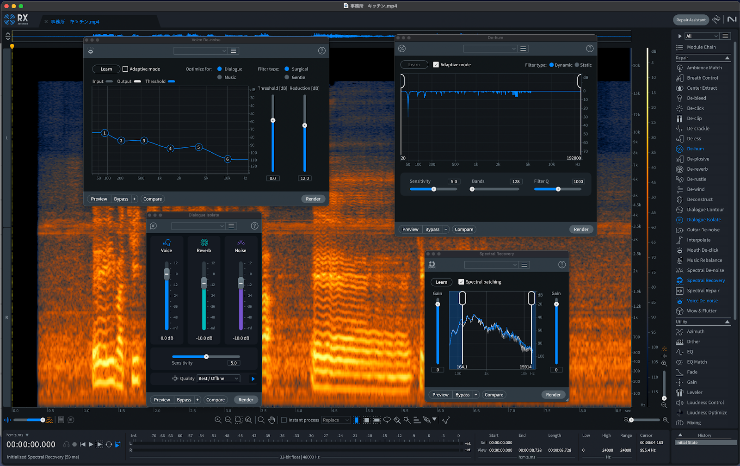Open the Repair Assistant

tap(691, 20)
